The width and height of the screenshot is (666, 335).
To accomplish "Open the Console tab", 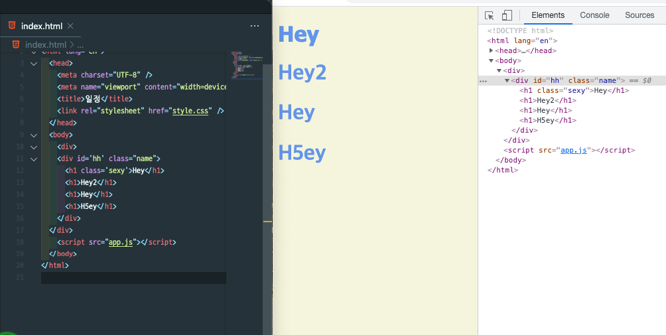I will pyautogui.click(x=594, y=15).
